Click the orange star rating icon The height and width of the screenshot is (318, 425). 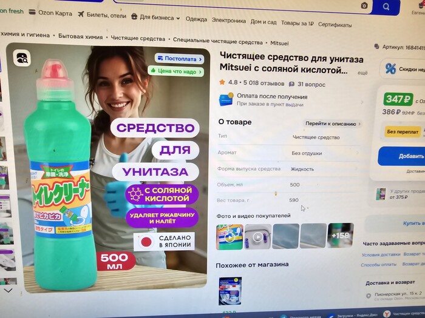click(x=222, y=83)
